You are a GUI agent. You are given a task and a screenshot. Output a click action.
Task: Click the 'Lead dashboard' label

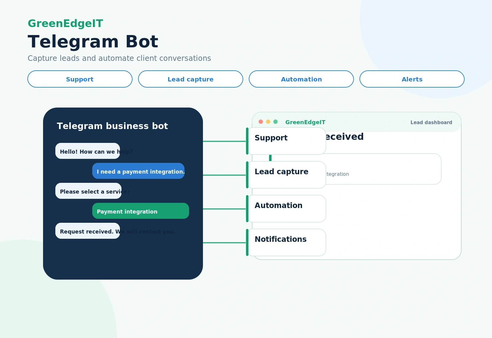[431, 122]
